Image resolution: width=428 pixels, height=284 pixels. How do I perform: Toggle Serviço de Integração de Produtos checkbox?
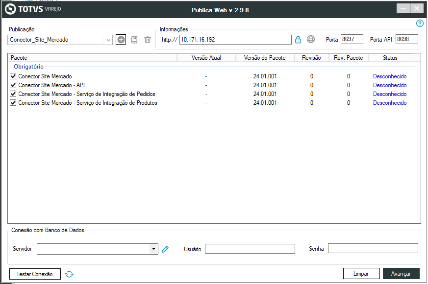pyautogui.click(x=13, y=103)
